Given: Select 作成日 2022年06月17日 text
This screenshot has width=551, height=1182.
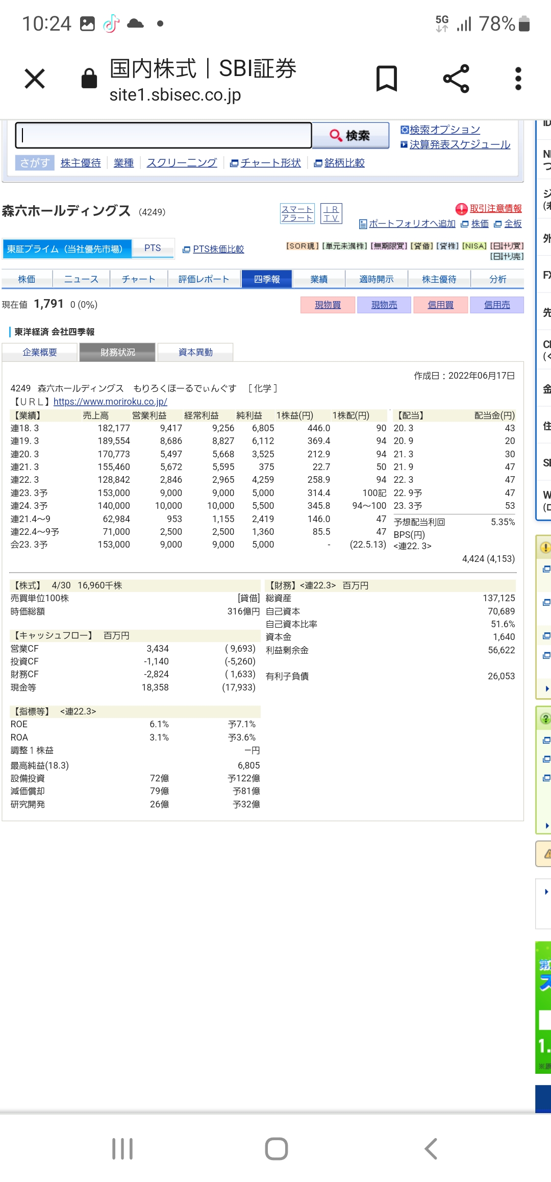Looking at the screenshot, I should (x=464, y=376).
